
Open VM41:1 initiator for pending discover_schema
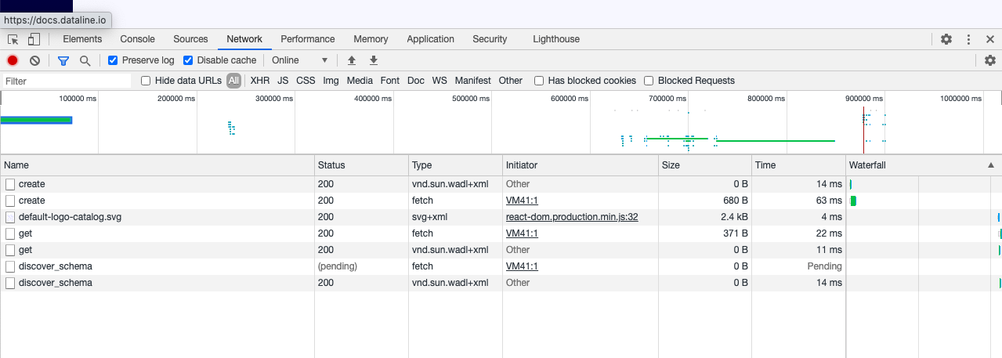tap(522, 266)
